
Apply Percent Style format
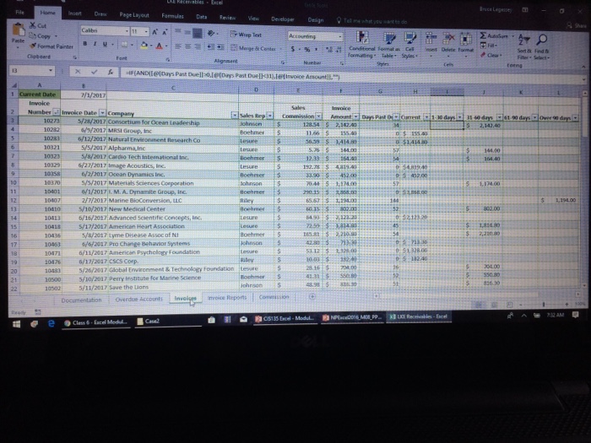click(x=307, y=49)
